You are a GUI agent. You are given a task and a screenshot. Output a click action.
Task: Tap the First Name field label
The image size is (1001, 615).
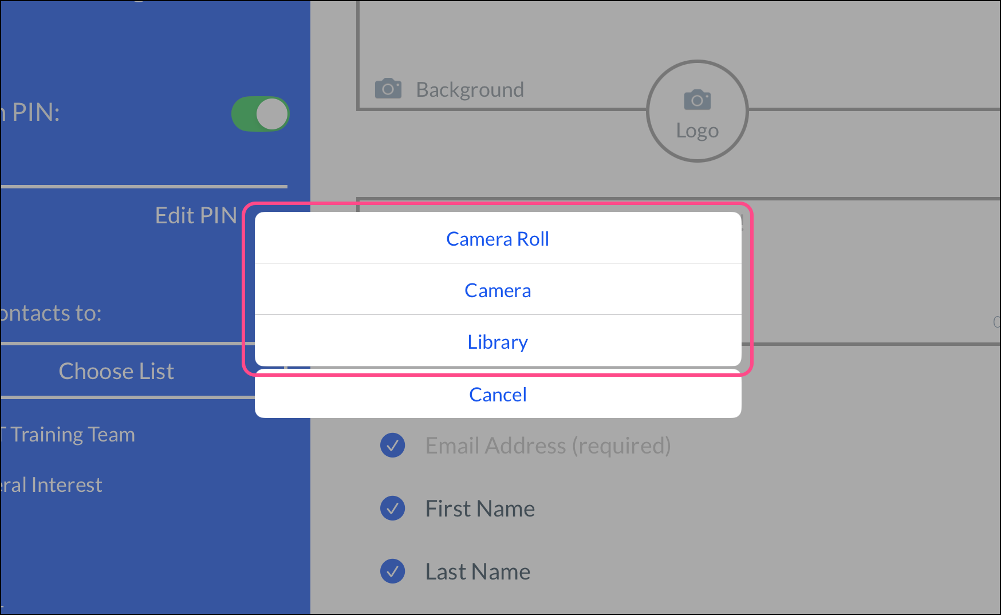pos(480,508)
